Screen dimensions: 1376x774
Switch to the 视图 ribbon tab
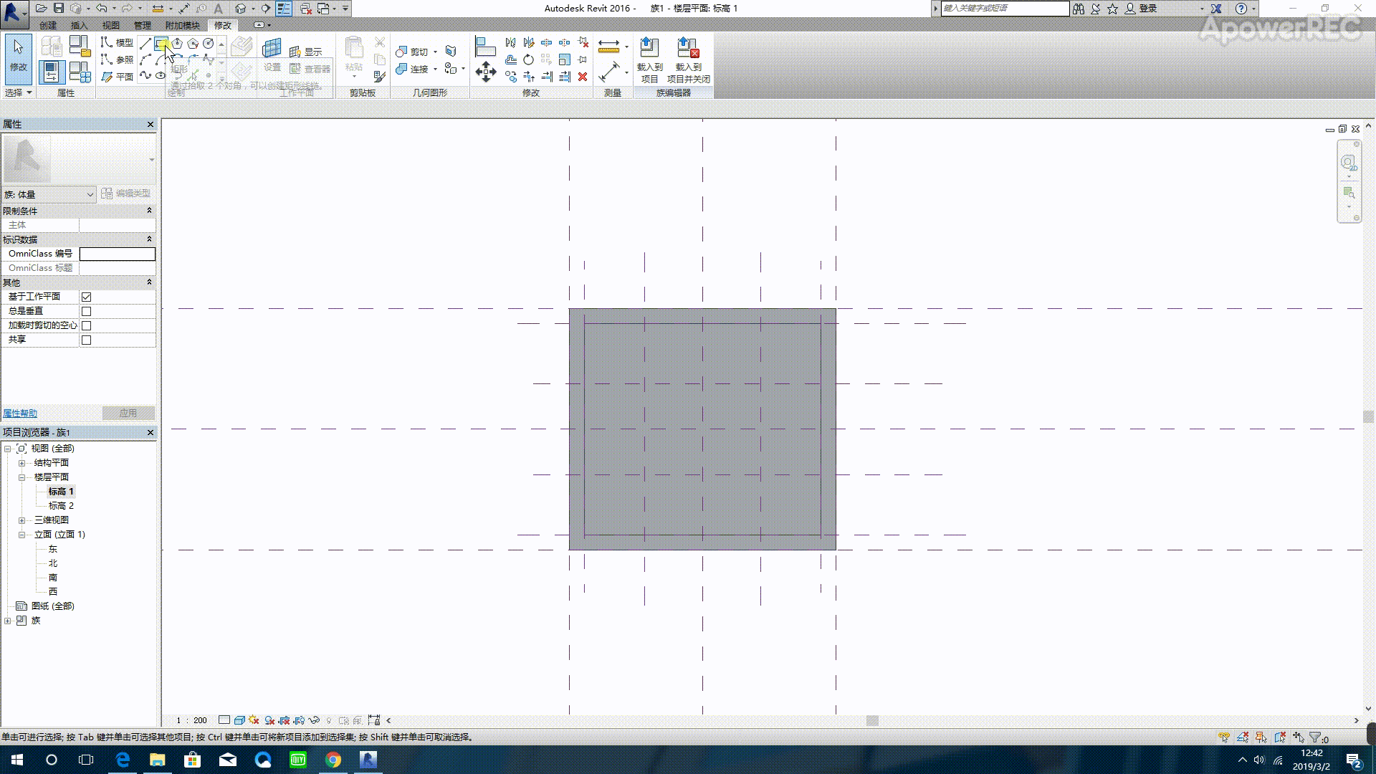pyautogui.click(x=110, y=25)
